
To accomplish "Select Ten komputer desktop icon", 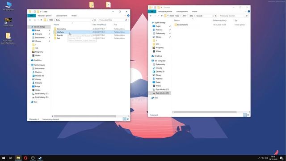I will (x=8, y=6).
